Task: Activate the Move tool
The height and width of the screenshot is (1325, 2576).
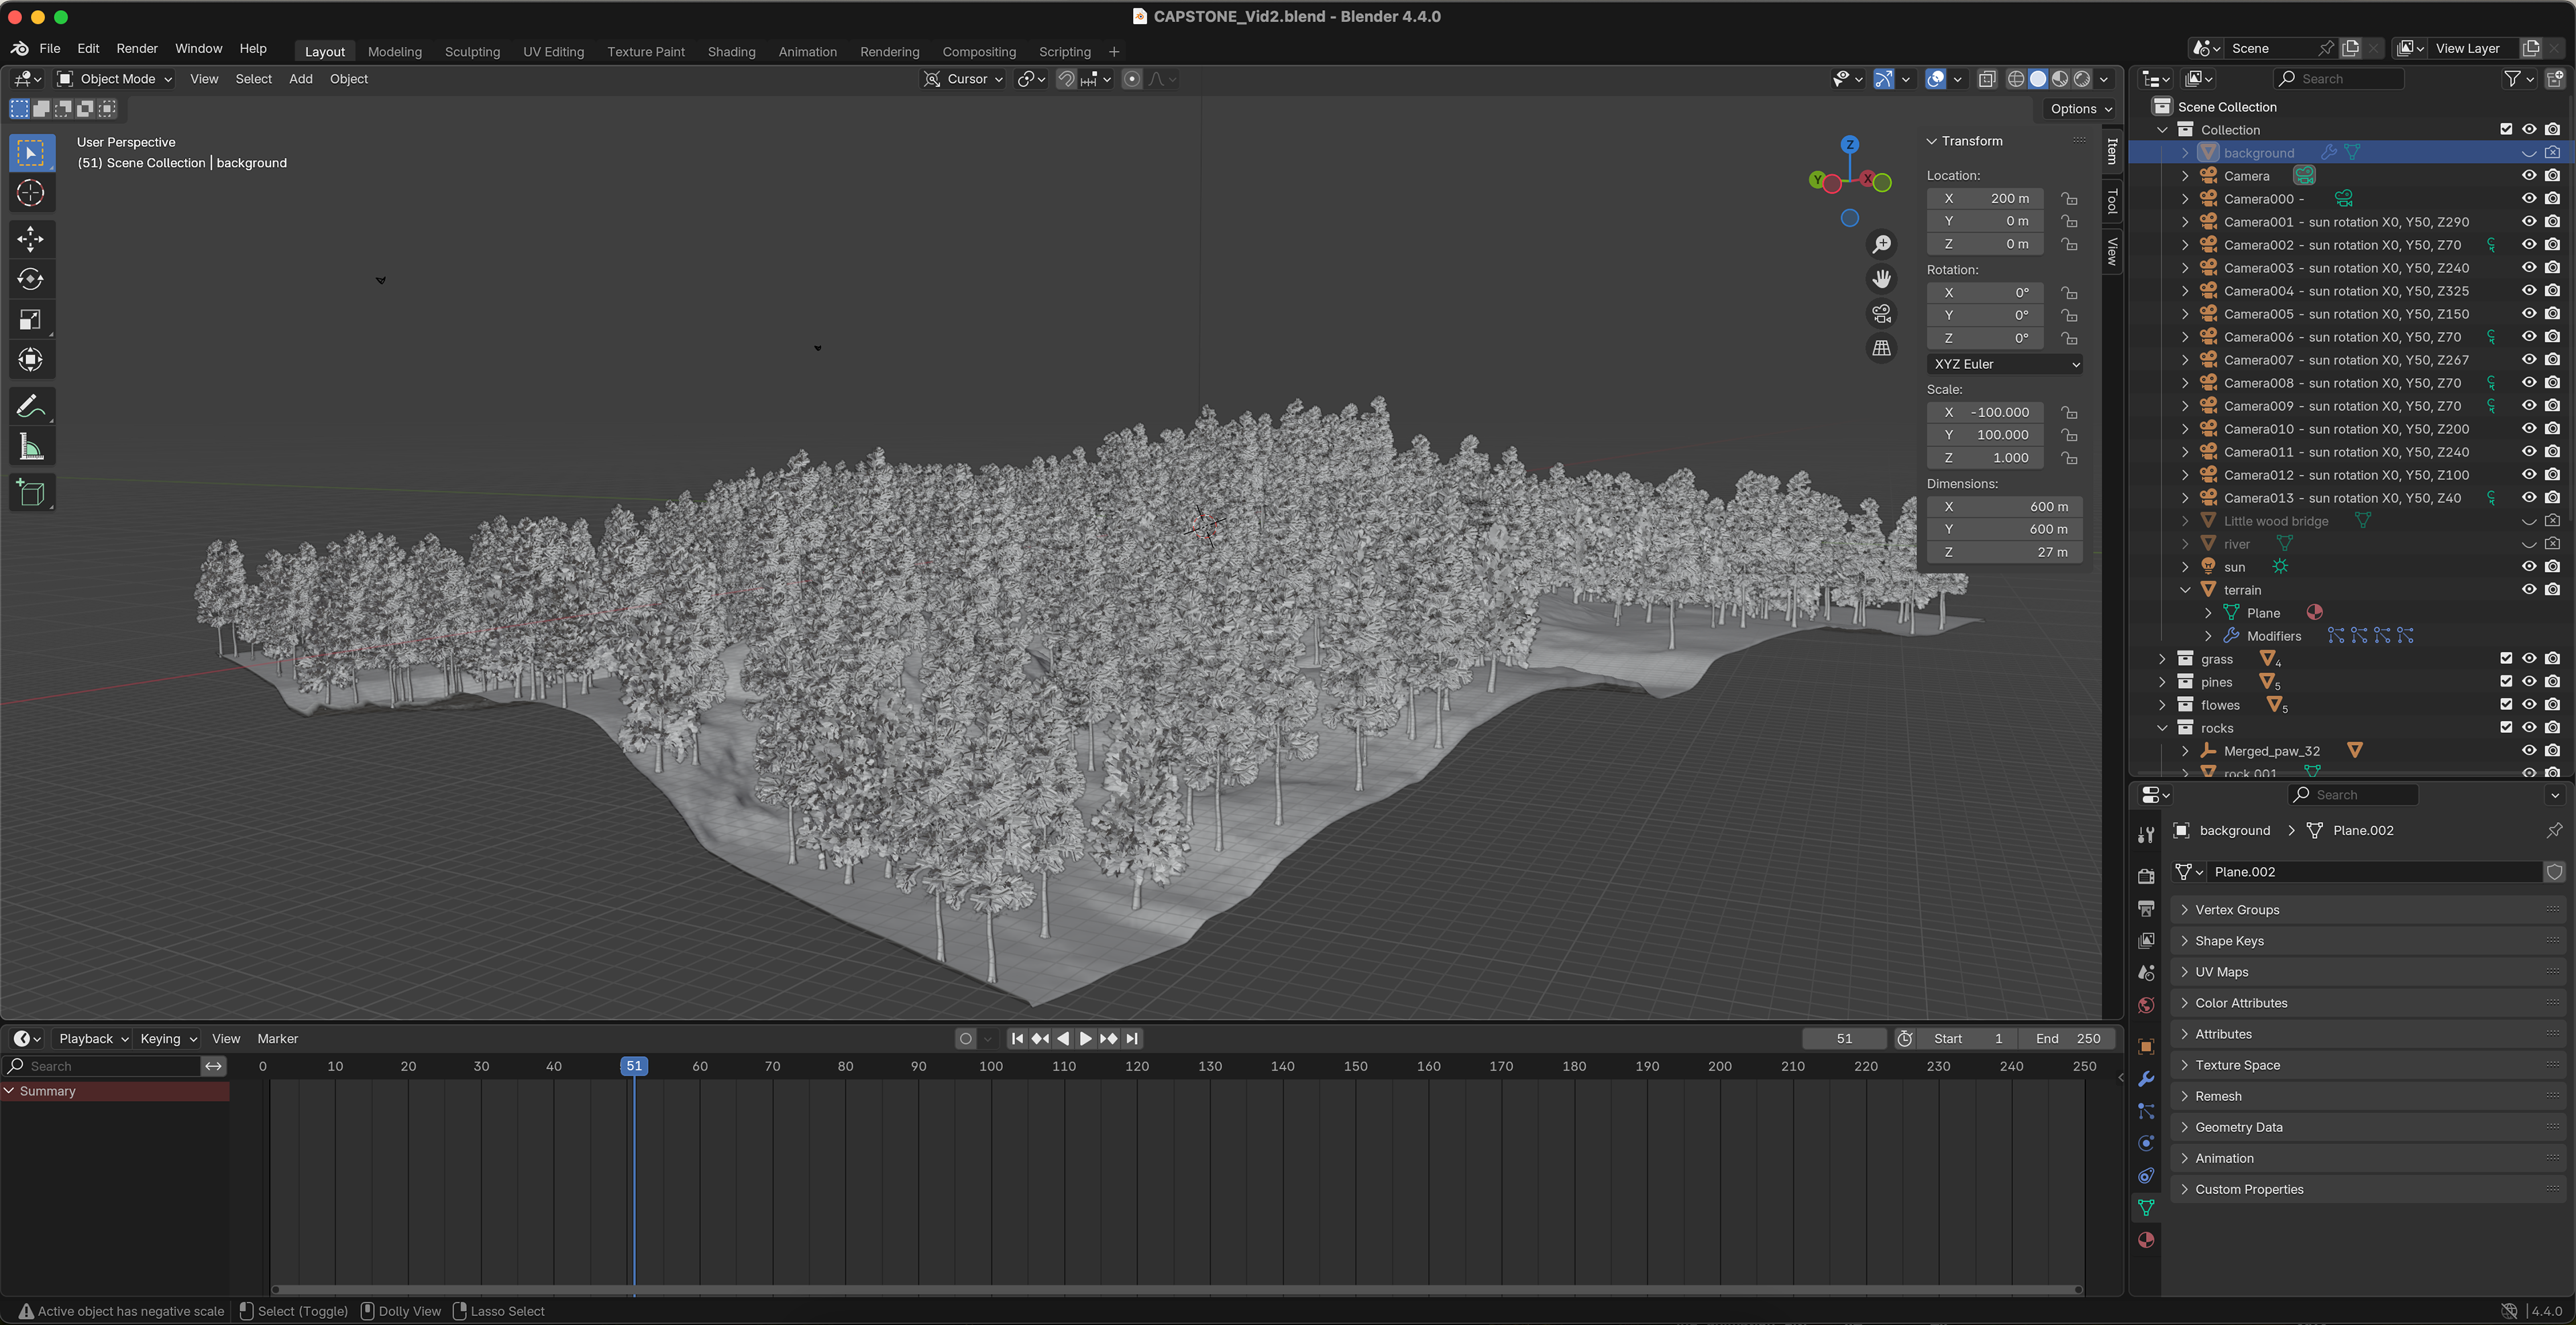Action: coord(30,239)
